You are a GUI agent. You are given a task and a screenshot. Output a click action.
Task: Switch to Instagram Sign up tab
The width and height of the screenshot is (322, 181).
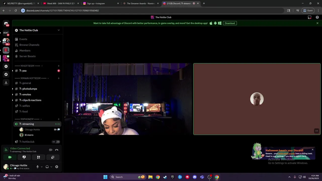tap(101, 4)
